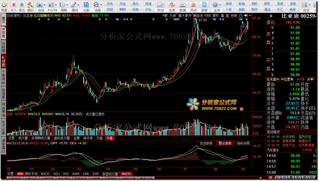Open the 自定 custom layout icon
The width and height of the screenshot is (319, 181).
[305, 5]
